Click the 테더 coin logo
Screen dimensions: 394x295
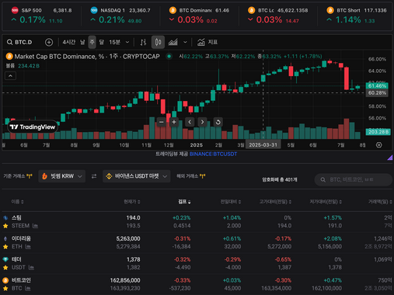(x=5, y=259)
